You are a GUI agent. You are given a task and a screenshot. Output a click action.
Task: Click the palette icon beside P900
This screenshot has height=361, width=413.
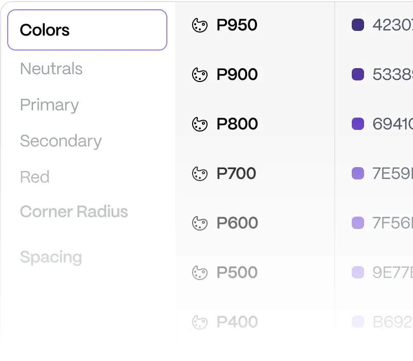click(x=200, y=75)
